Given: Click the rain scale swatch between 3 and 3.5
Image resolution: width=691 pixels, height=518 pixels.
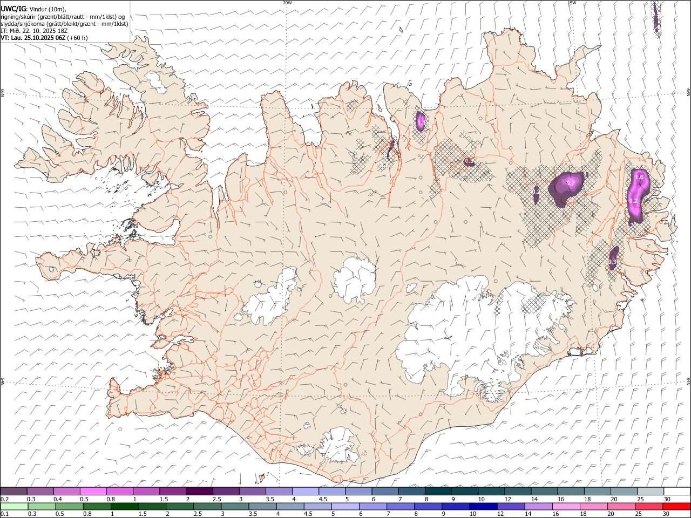Looking at the screenshot, I should [x=235, y=506].
